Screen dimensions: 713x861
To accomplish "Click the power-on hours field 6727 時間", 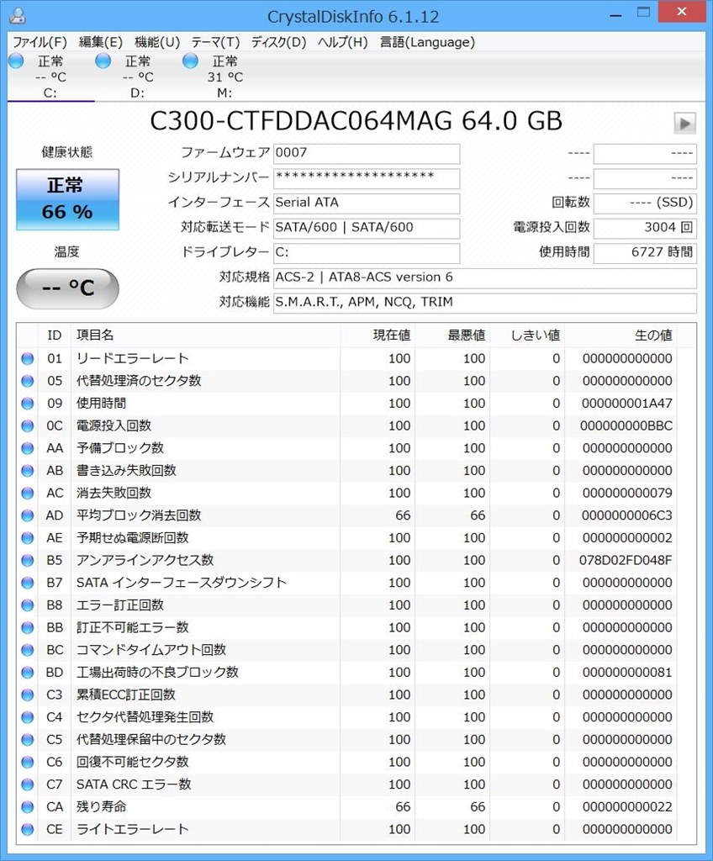I will click(x=645, y=252).
